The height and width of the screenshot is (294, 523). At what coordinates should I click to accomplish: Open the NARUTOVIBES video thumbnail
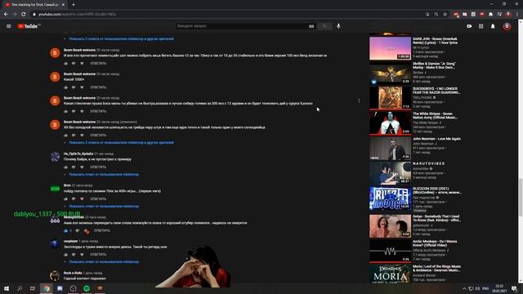tap(390, 173)
